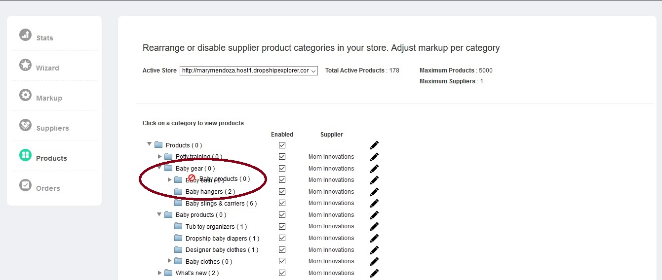The height and width of the screenshot is (280, 662).
Task: Edit the Baby clothes category pencil
Action: click(374, 261)
